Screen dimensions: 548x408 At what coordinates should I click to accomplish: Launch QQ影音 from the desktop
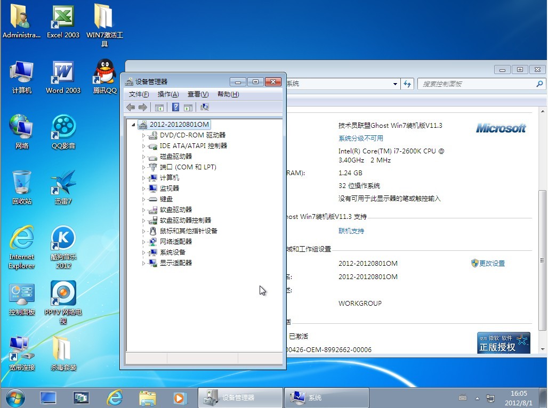tap(63, 132)
